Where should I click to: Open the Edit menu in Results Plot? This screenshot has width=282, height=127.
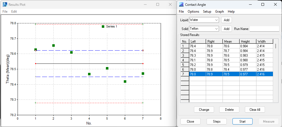pyautogui.click(x=14, y=12)
